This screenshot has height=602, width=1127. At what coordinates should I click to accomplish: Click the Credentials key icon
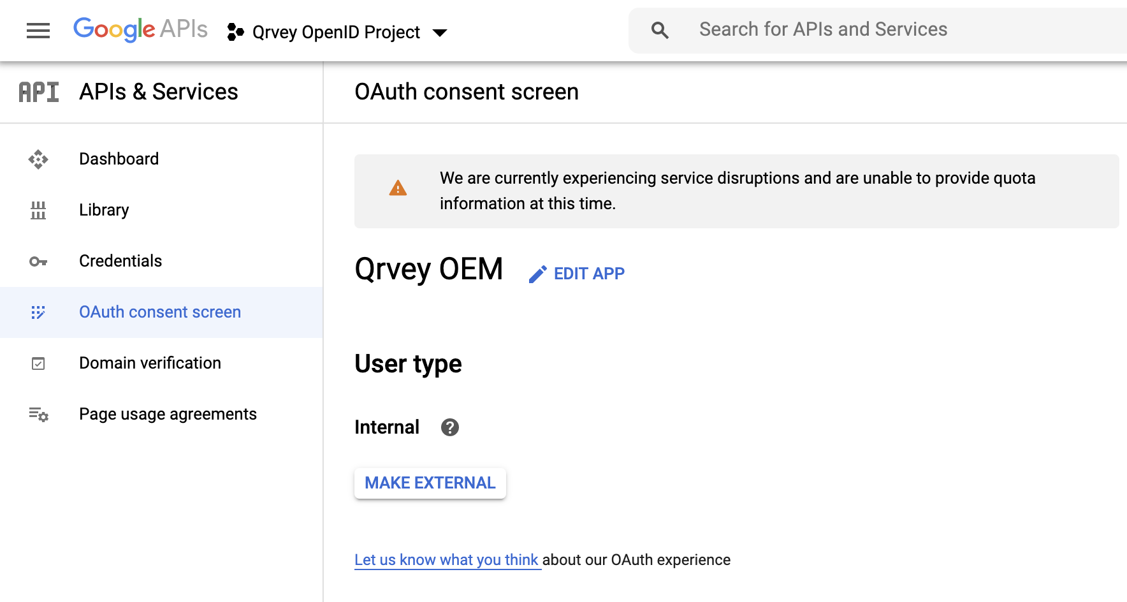[x=38, y=261]
